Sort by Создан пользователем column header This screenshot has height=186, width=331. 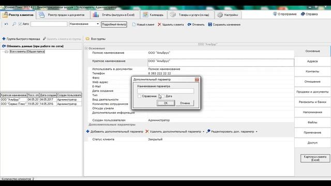pos(69,95)
